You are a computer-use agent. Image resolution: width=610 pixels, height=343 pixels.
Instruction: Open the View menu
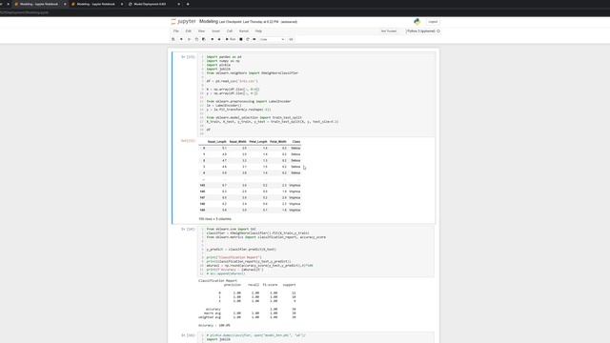pyautogui.click(x=201, y=31)
